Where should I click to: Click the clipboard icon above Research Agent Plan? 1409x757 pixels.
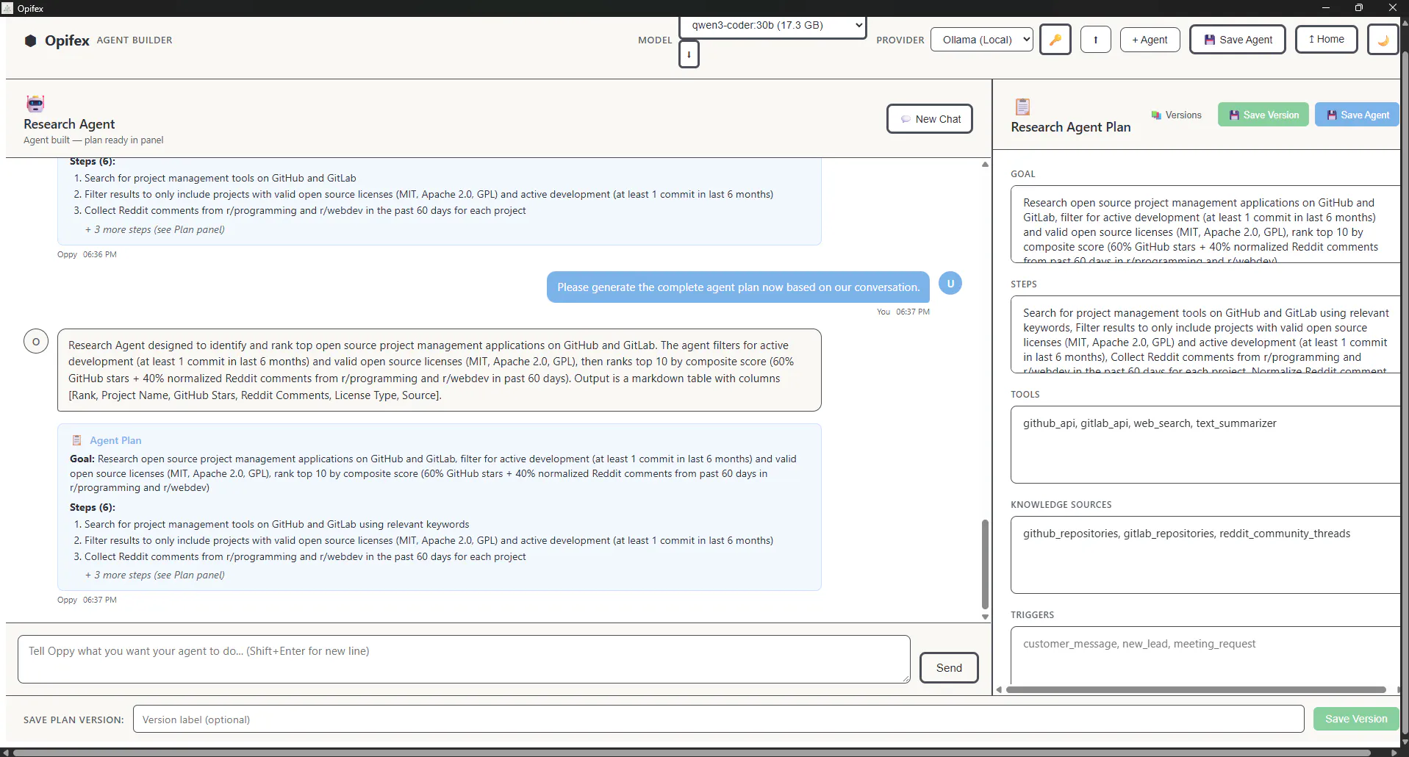[1022, 107]
